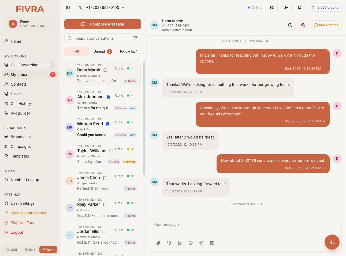
Task: Open the notifications bell
Action: click(300, 8)
